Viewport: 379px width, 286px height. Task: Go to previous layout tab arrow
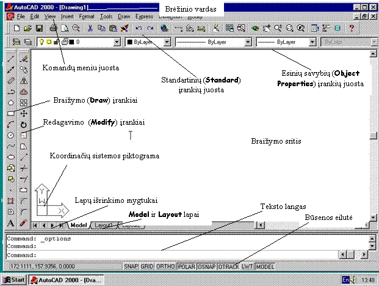(x=44, y=226)
